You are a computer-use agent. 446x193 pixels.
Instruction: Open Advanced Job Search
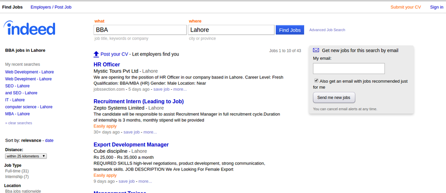[327, 30]
